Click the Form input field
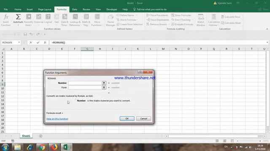 pos(85,88)
